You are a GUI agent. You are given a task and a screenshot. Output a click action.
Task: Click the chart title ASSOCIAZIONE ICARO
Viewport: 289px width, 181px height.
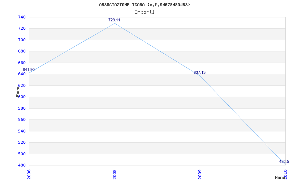144,5
